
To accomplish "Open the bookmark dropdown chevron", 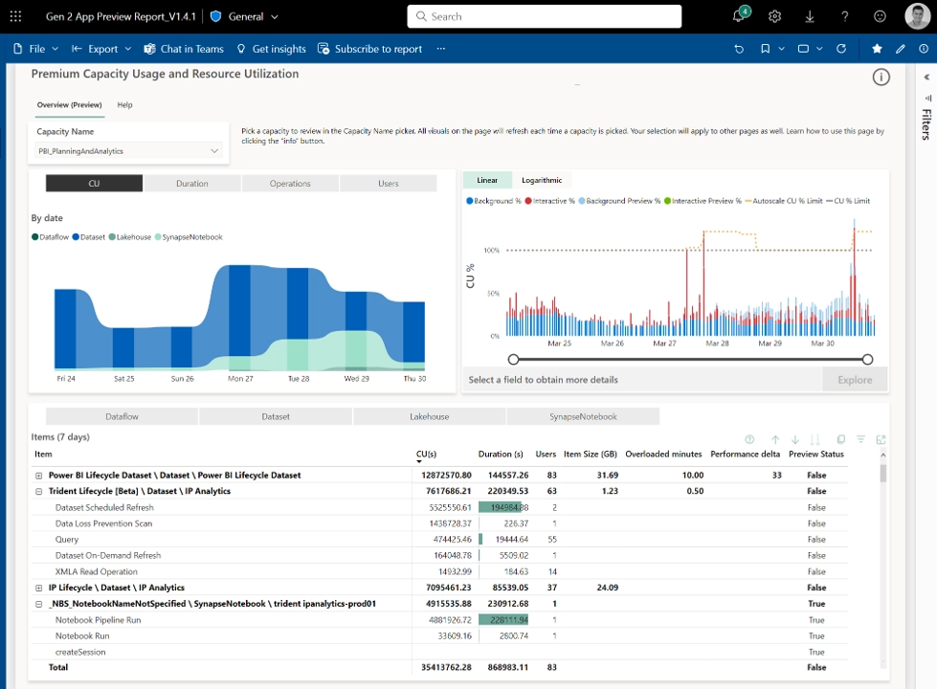I will 781,49.
